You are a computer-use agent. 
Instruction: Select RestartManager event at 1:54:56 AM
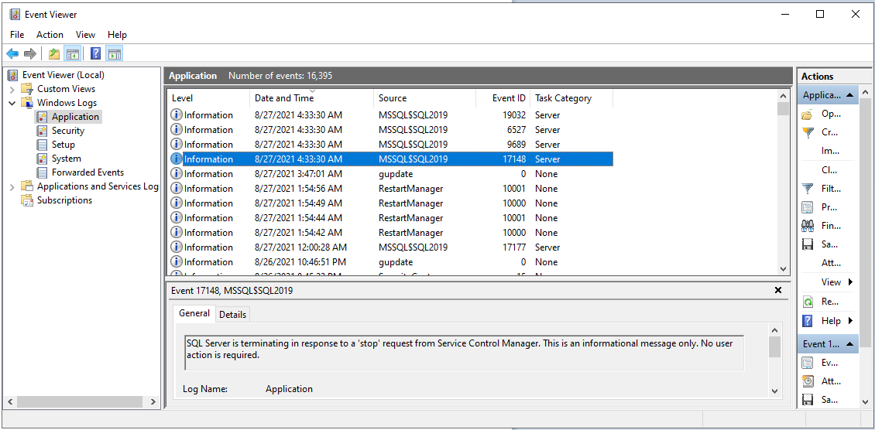[390, 188]
